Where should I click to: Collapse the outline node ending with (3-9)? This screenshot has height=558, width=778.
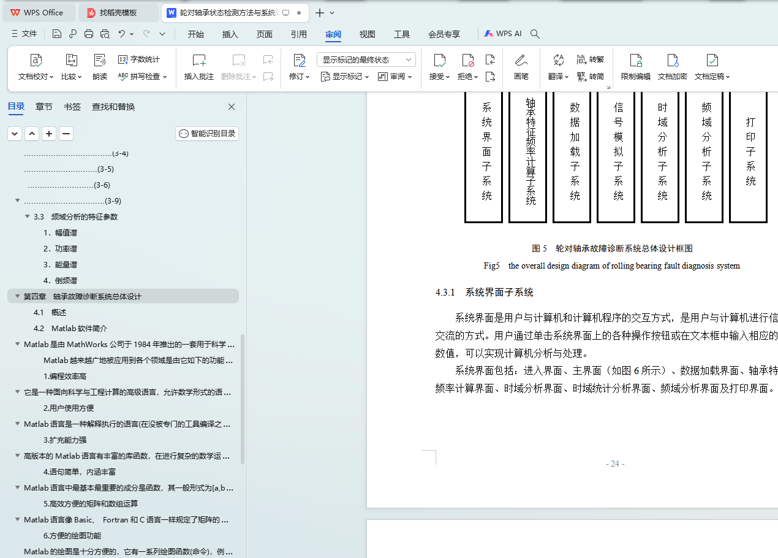[x=17, y=201]
